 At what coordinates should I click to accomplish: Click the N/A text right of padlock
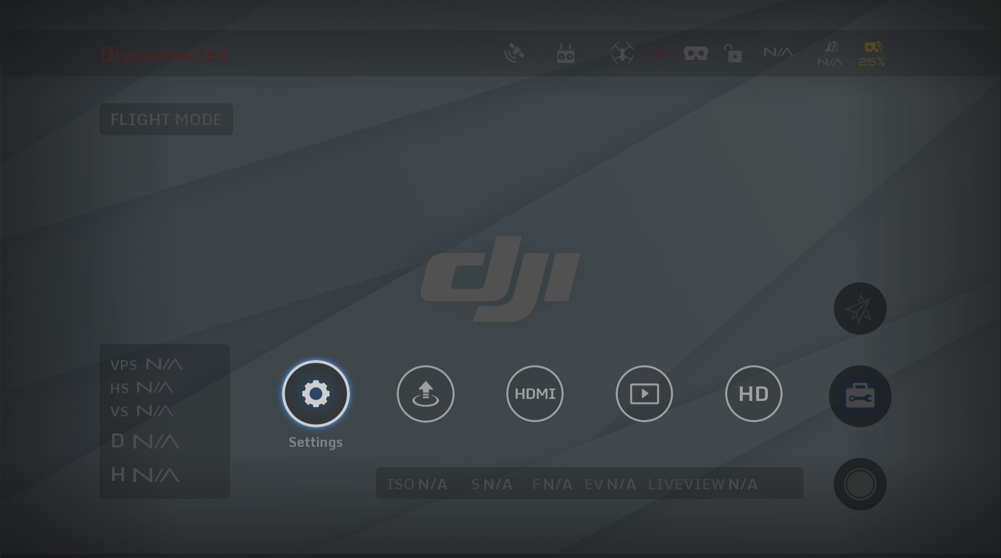pyautogui.click(x=778, y=52)
